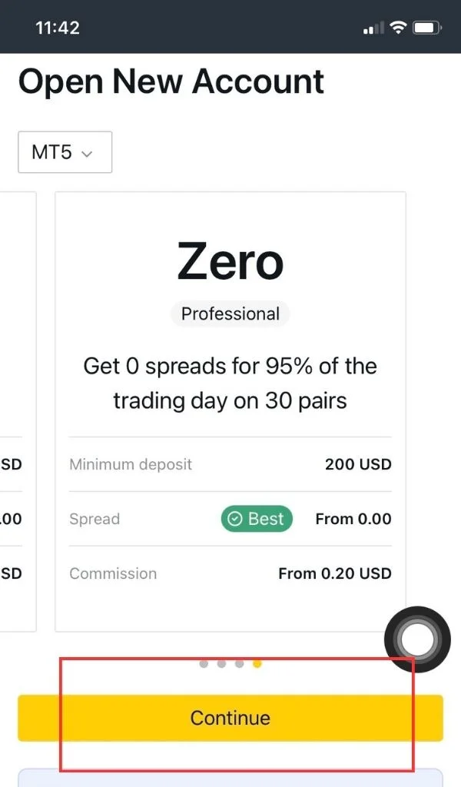Tap the green Best badge on Spread row
This screenshot has width=461, height=787.
pos(256,519)
